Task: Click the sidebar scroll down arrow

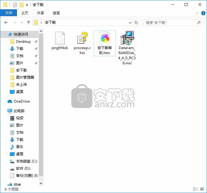Action: (x=41, y=183)
